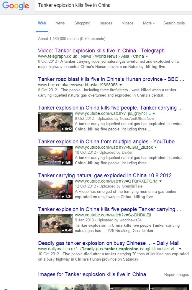Viewport: 192px width, 290px height.
Task: Click the Report images link
Action: click(x=176, y=275)
